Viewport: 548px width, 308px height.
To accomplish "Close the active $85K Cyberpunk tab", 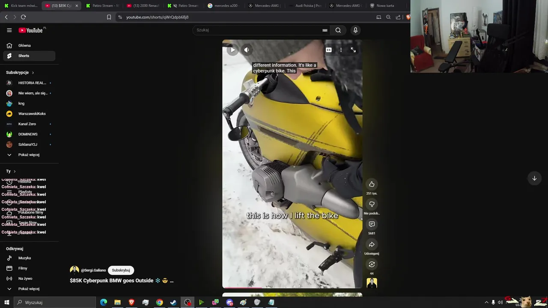I will (x=77, y=6).
